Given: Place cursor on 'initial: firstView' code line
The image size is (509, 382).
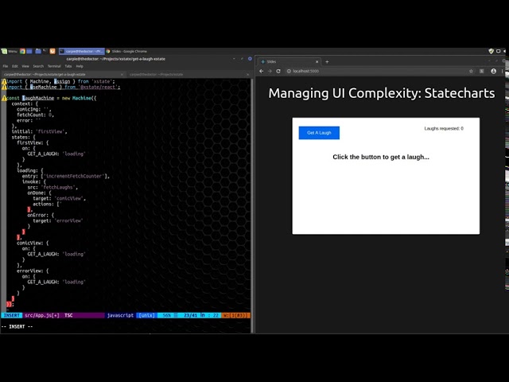Looking at the screenshot, I should (39, 131).
